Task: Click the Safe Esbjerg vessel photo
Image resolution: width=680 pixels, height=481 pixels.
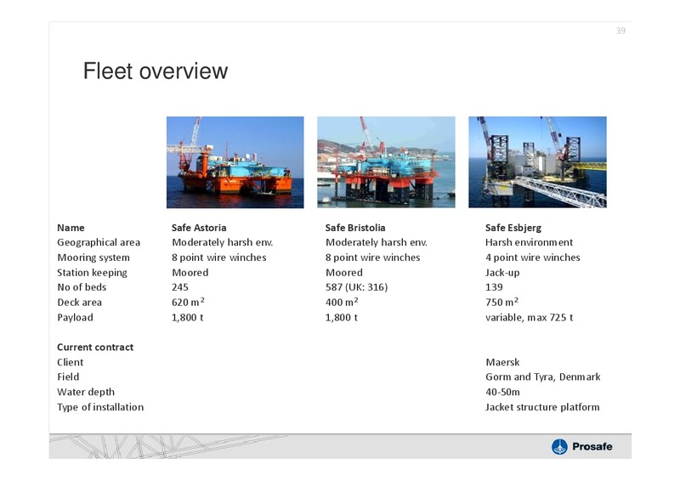Action: point(537,162)
